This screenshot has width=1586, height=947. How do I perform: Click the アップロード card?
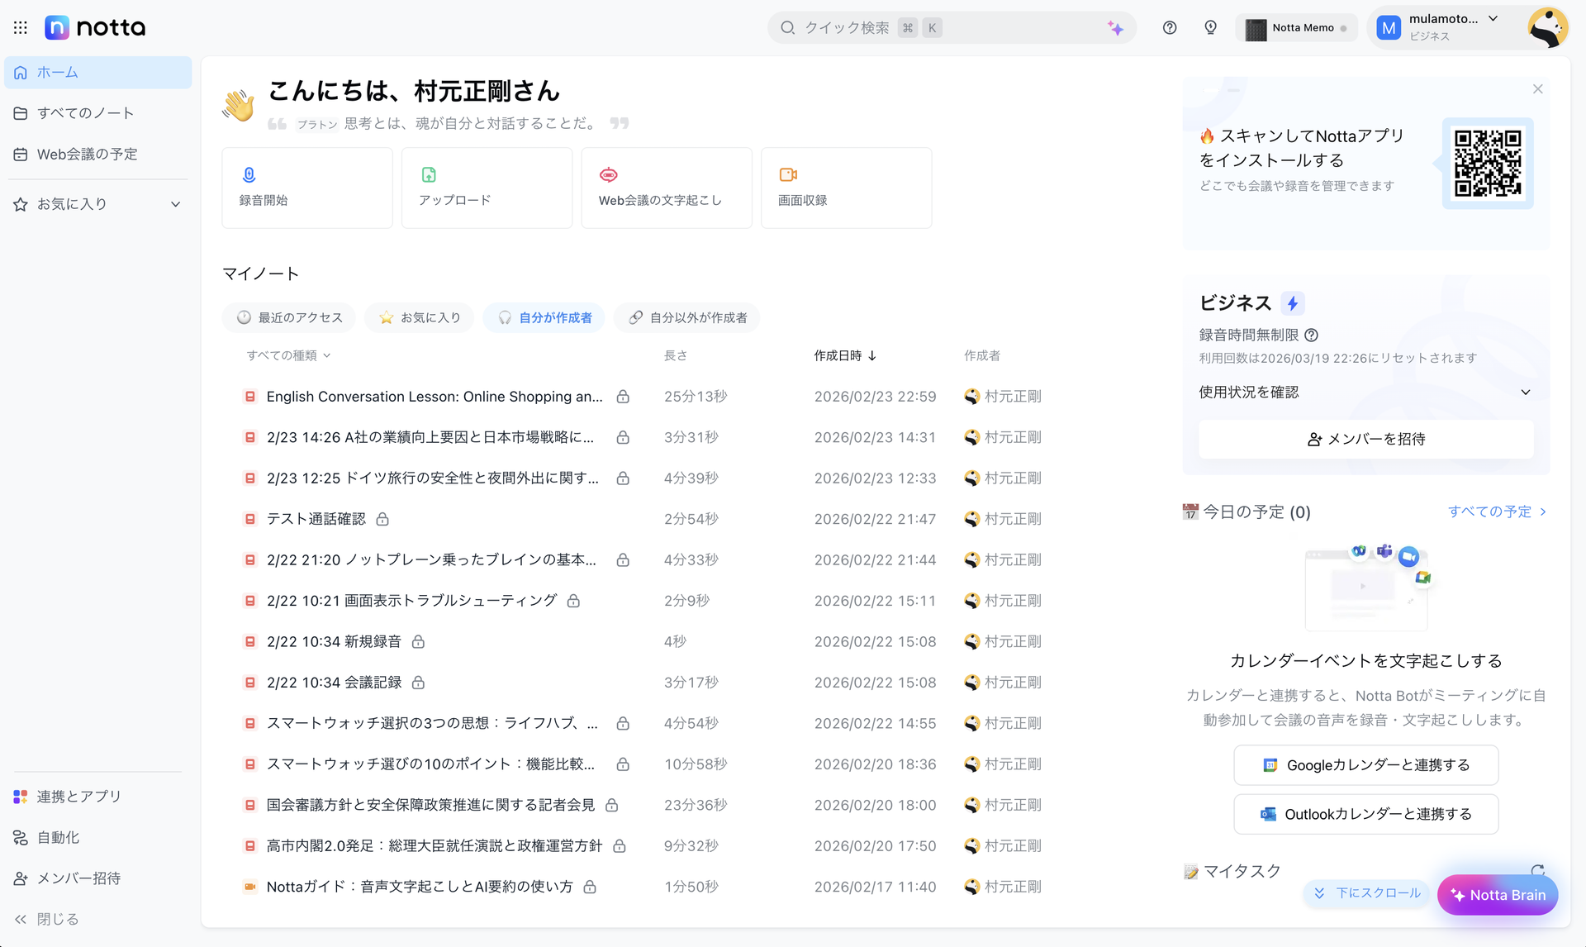pos(487,188)
